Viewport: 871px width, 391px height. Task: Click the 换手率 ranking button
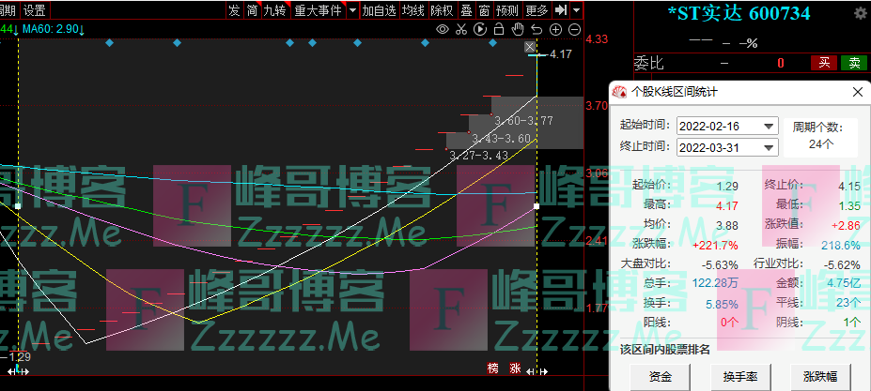click(x=739, y=376)
